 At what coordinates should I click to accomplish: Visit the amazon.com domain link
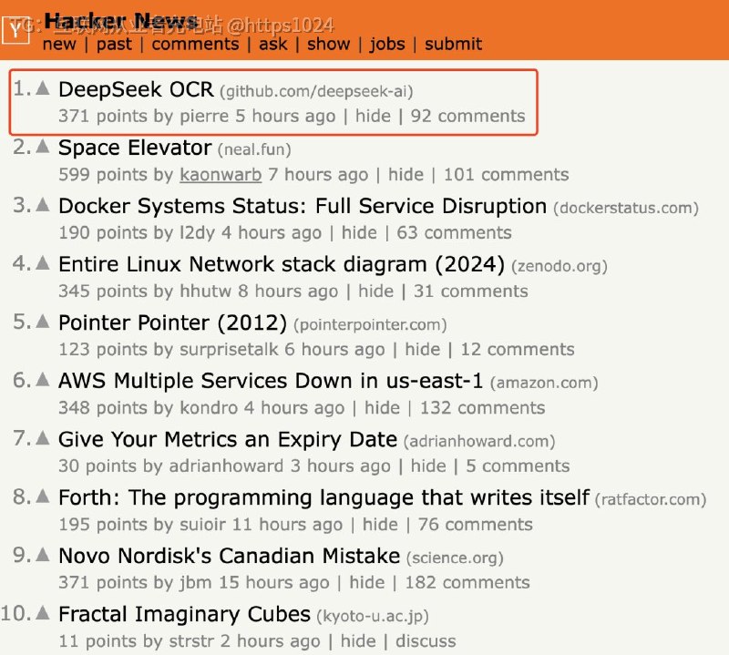544,383
